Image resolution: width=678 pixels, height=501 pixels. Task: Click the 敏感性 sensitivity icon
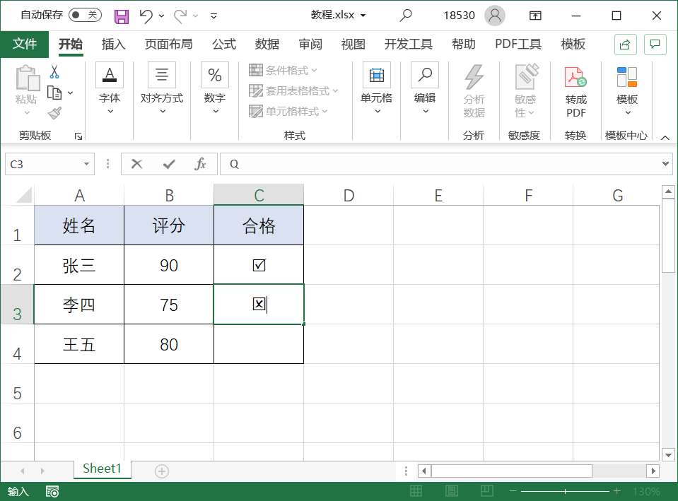pos(525,90)
